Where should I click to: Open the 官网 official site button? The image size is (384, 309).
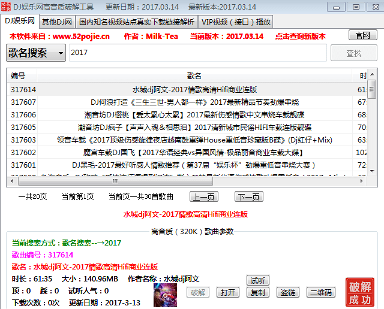click(x=362, y=35)
